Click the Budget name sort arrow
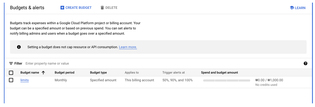 (x=43, y=73)
